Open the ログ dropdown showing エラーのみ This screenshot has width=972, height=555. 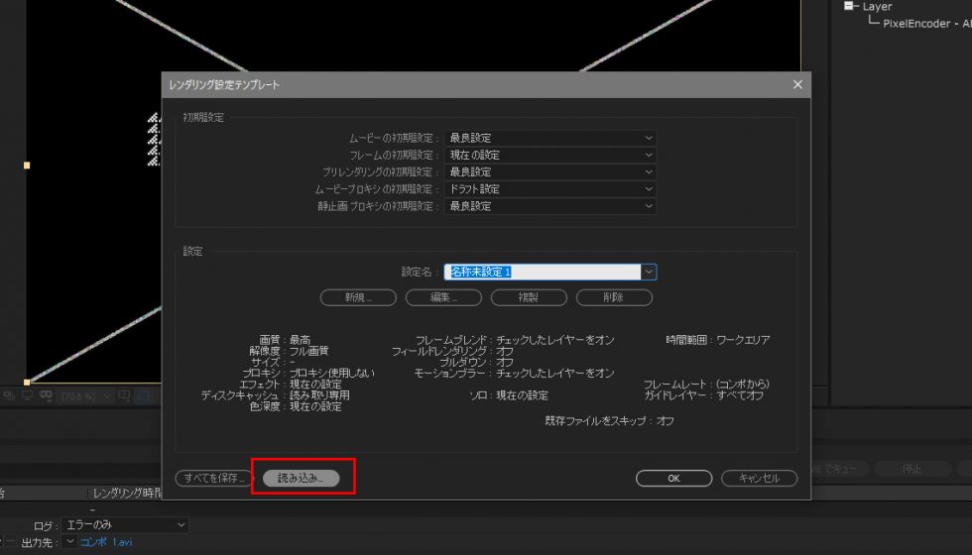pyautogui.click(x=125, y=525)
